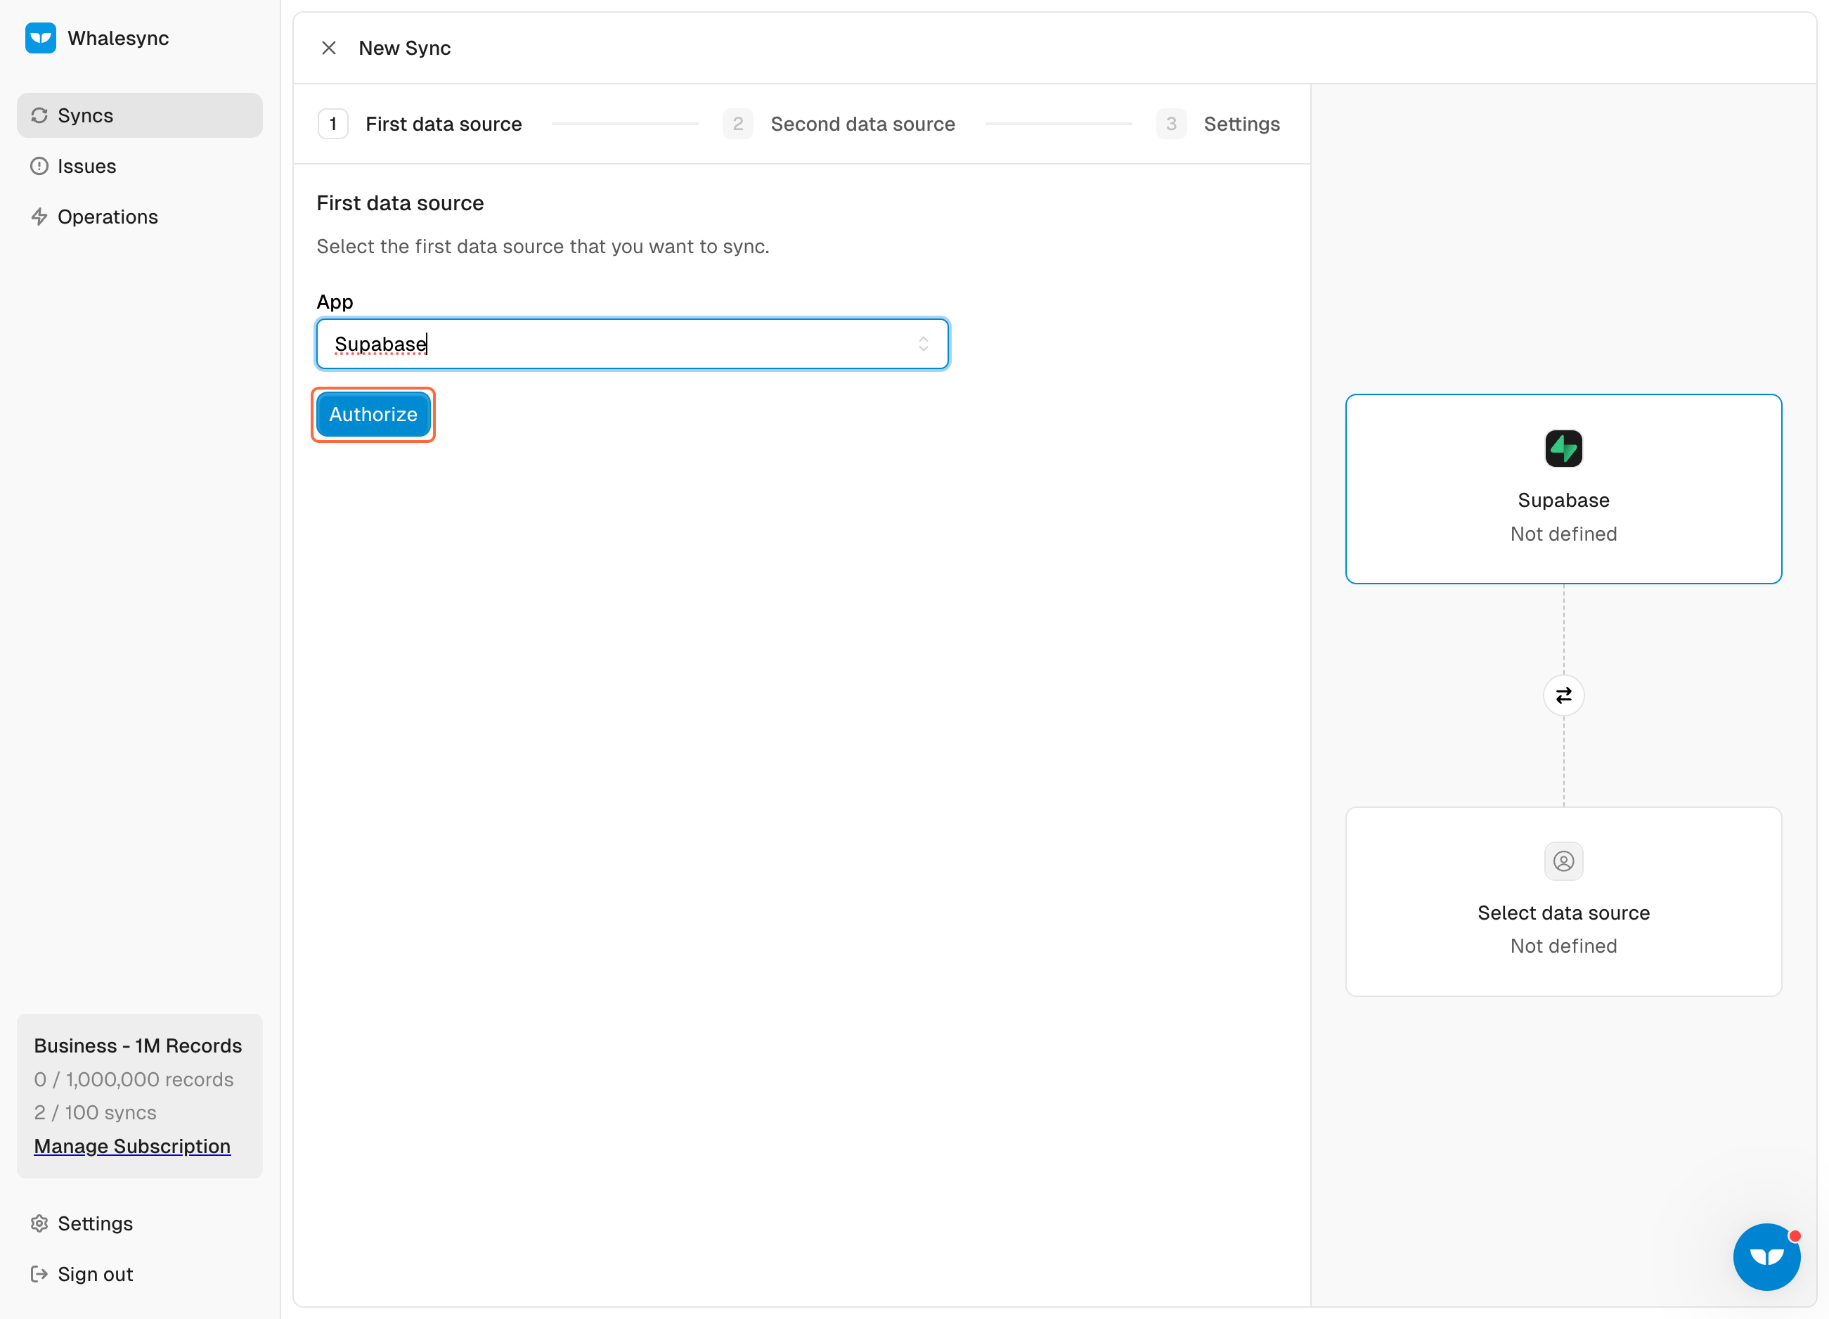Viewport: 1829px width, 1319px height.
Task: Click the placeholder user icon in second card
Action: coord(1564,861)
